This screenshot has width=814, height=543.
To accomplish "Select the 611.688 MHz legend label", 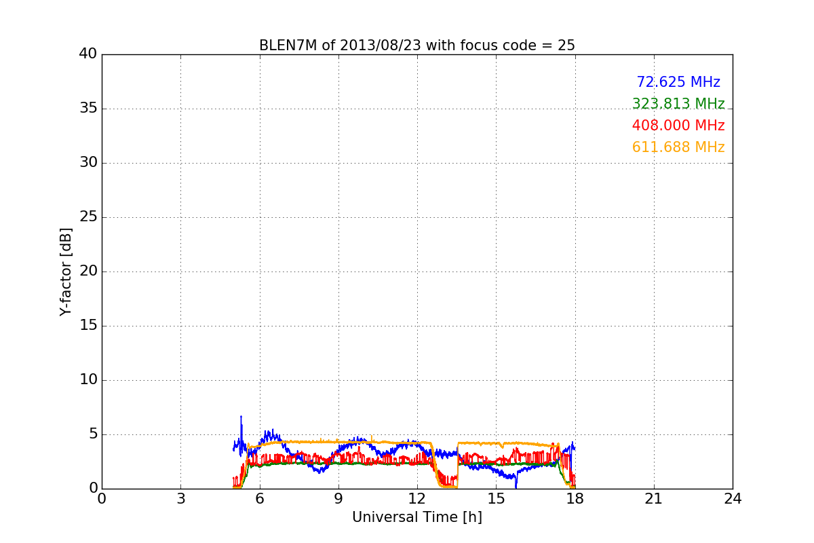I will 678,147.
